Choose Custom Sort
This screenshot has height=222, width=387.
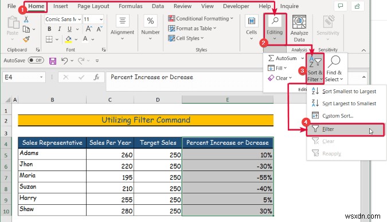click(x=346, y=116)
